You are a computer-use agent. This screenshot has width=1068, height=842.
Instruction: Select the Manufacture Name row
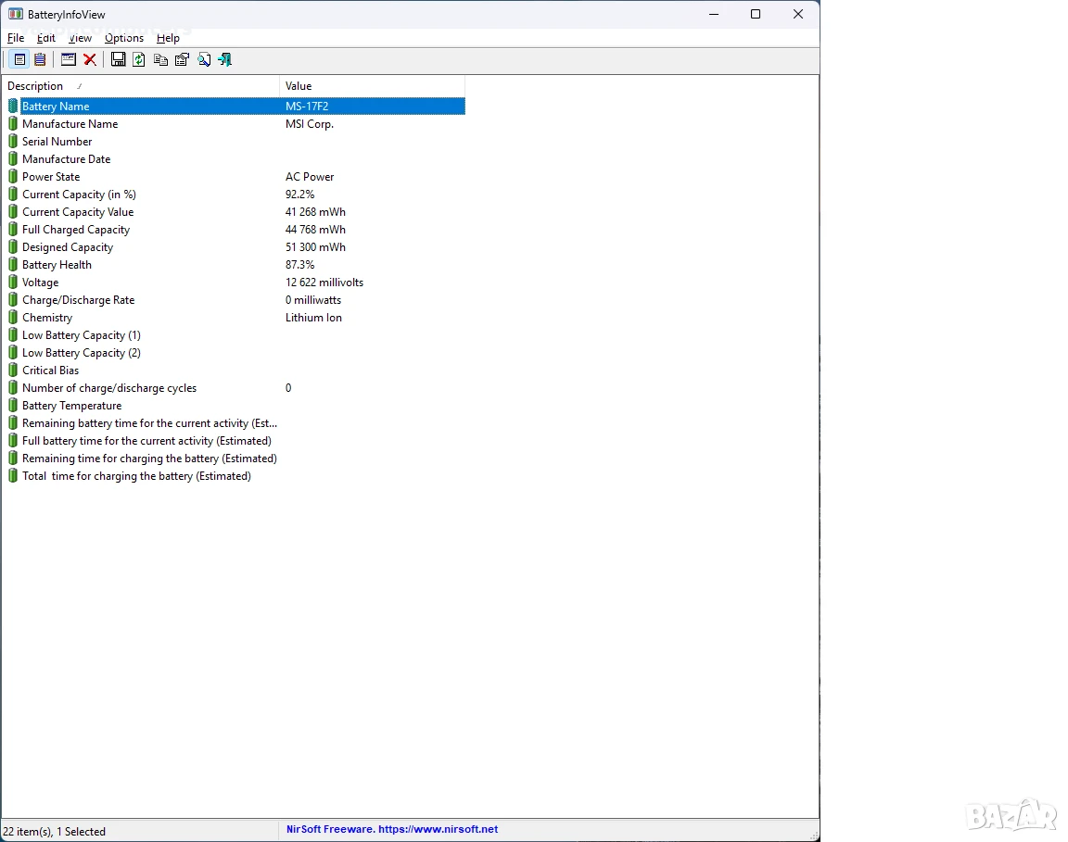[235, 124]
